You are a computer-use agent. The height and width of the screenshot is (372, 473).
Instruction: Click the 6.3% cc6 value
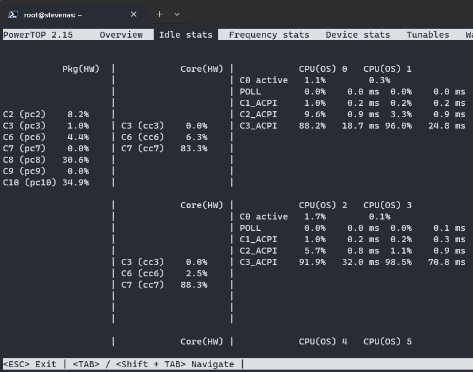(197, 138)
